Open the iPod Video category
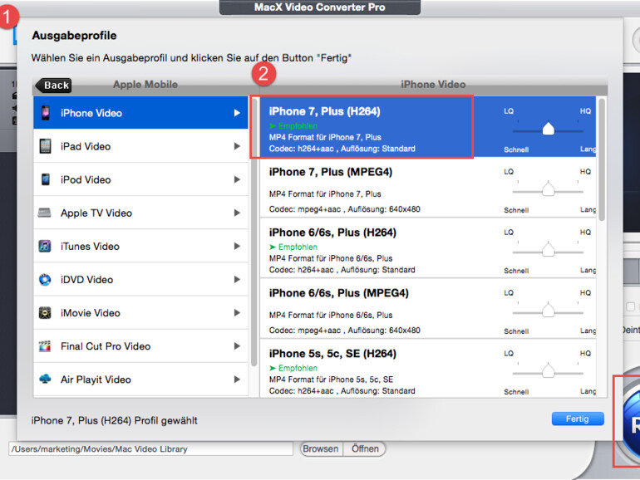The width and height of the screenshot is (640, 480). pos(140,179)
